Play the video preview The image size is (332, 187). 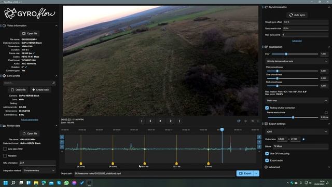point(160,121)
